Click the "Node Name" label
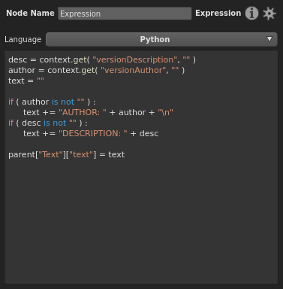 tap(30, 13)
